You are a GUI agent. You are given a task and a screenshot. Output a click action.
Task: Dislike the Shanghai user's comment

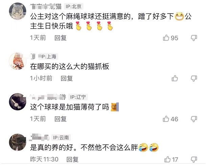click(x=194, y=78)
